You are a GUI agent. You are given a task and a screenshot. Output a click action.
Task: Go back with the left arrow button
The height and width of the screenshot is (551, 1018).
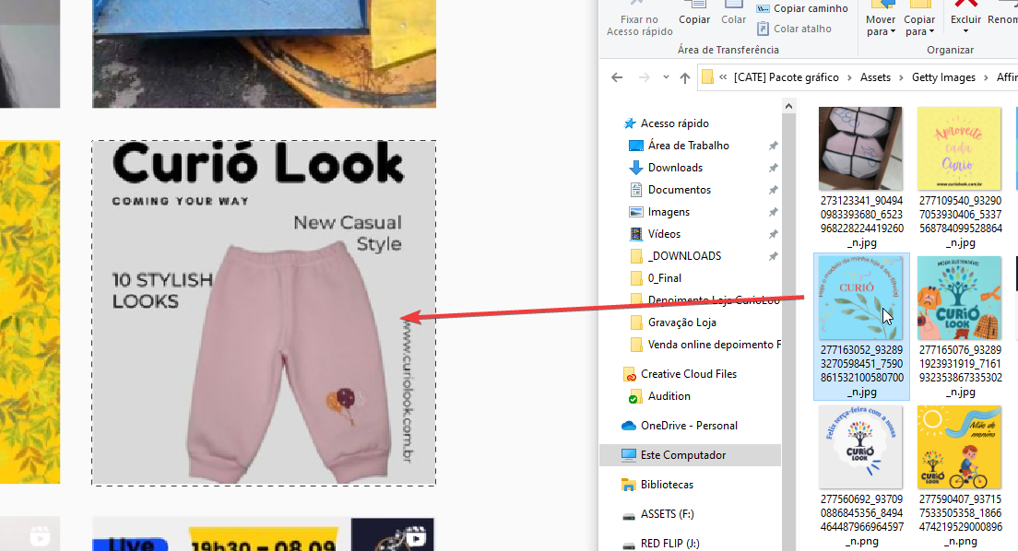click(617, 77)
